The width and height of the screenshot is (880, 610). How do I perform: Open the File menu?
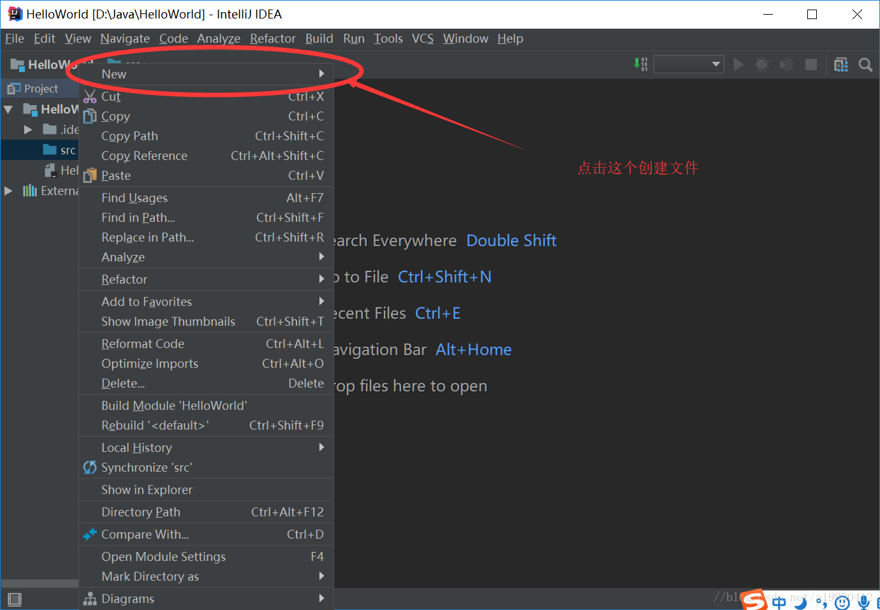click(15, 38)
